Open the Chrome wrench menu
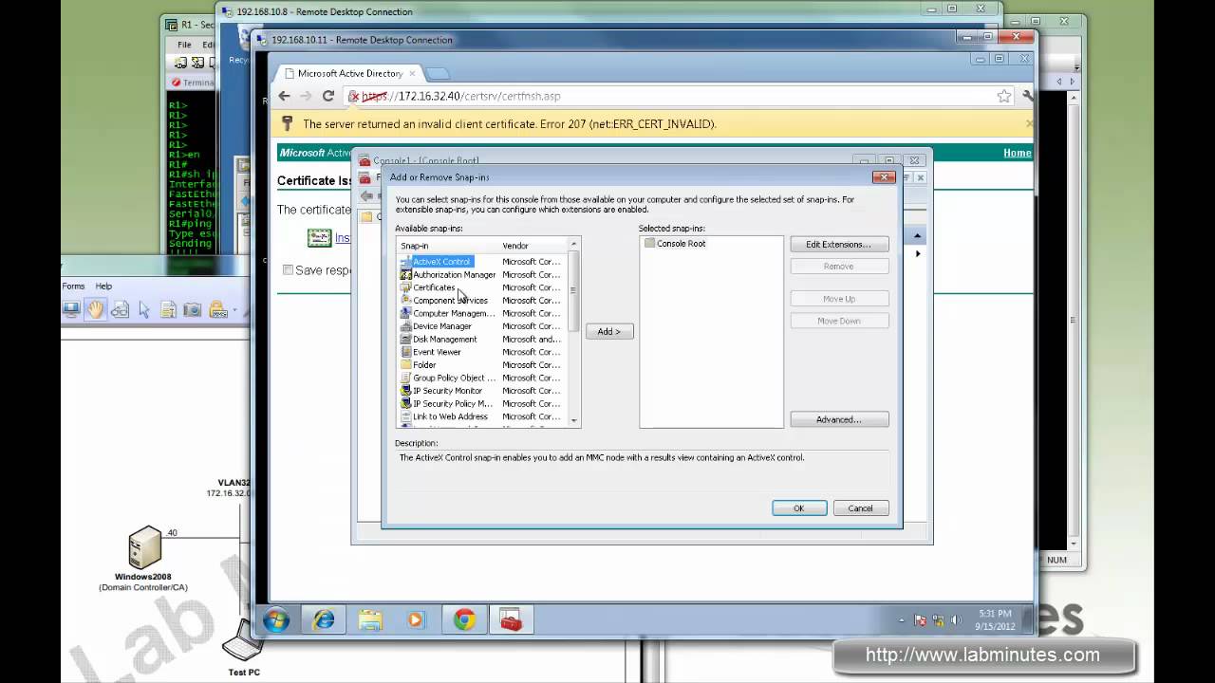 (x=1028, y=96)
